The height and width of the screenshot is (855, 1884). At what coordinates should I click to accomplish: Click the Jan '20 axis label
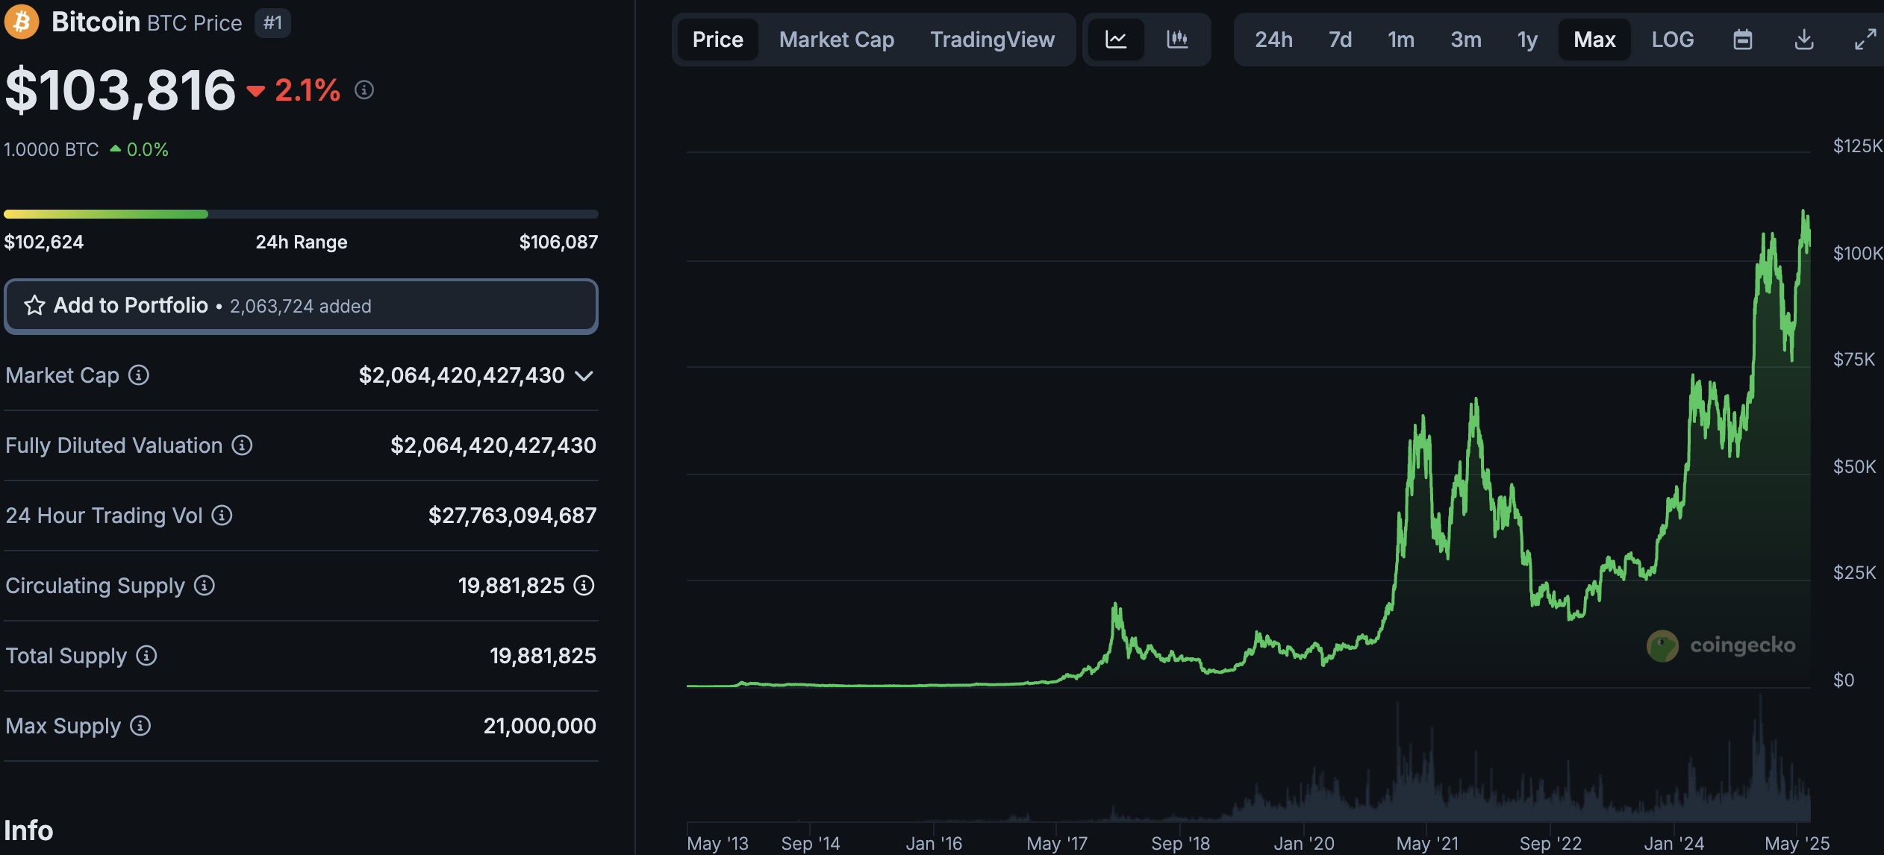click(x=1304, y=844)
